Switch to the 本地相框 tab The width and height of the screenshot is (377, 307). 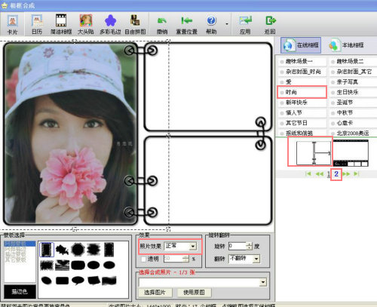[346, 45]
